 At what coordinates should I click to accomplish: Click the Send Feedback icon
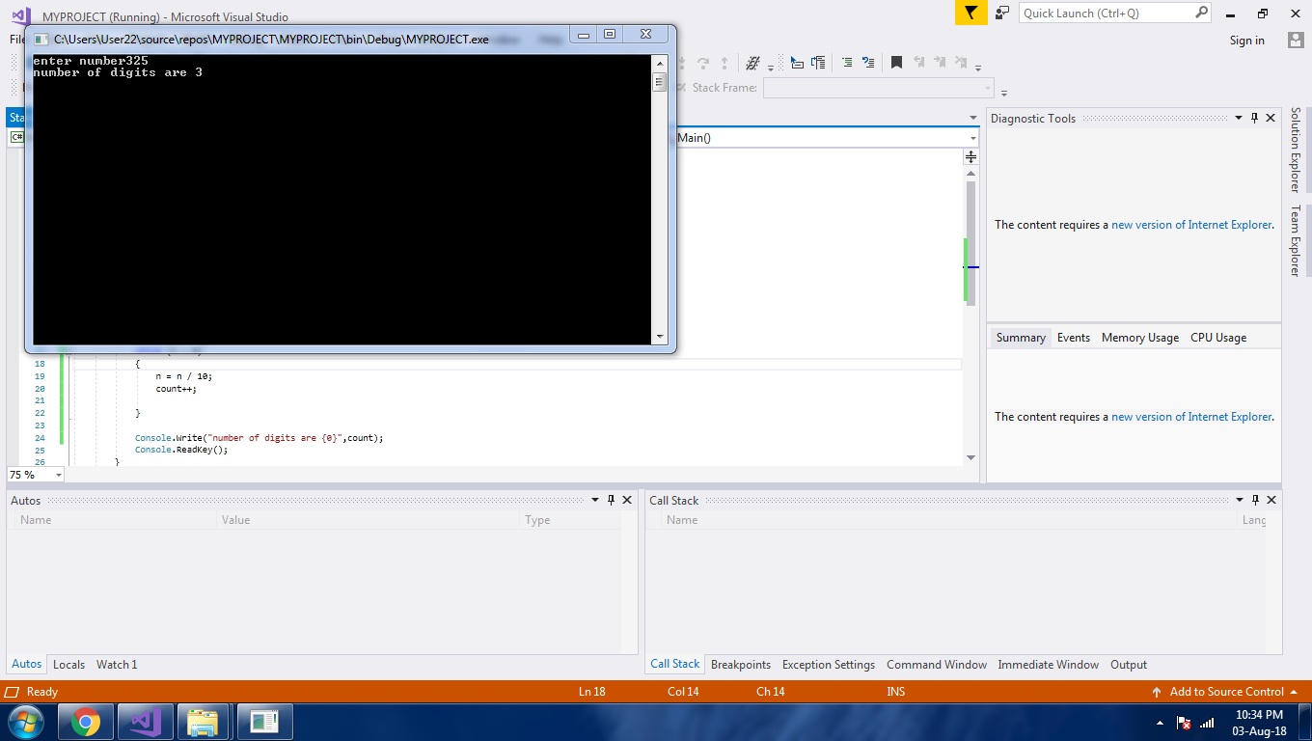pyautogui.click(x=1002, y=13)
